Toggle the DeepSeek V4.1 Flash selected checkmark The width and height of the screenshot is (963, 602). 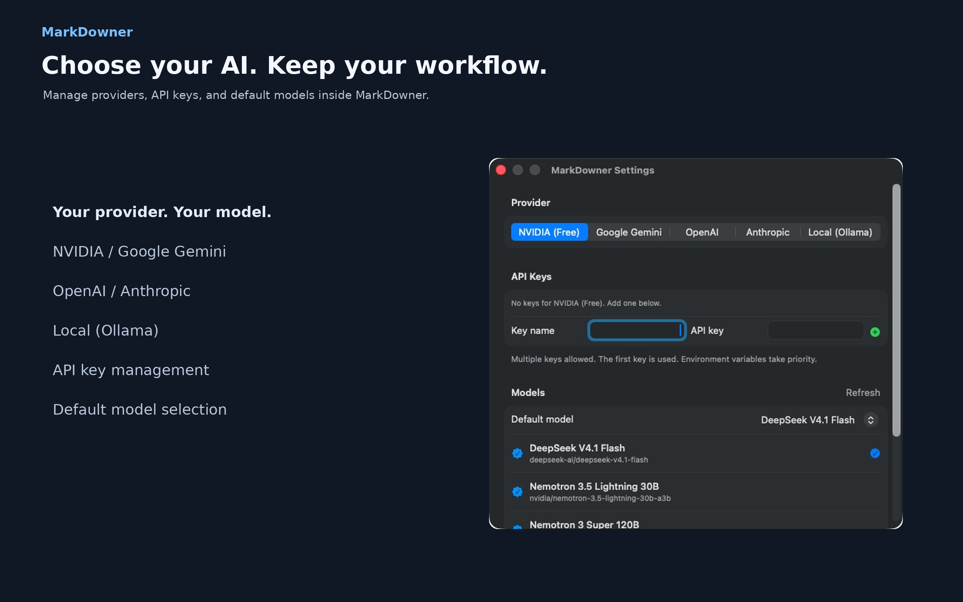point(875,453)
